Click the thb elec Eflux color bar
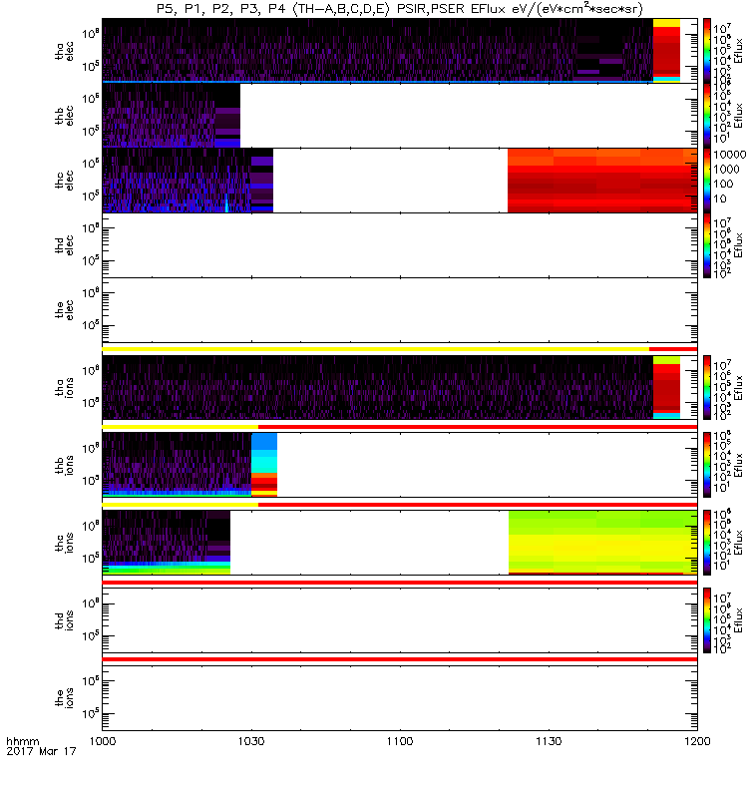The height and width of the screenshot is (798, 748). (x=707, y=116)
